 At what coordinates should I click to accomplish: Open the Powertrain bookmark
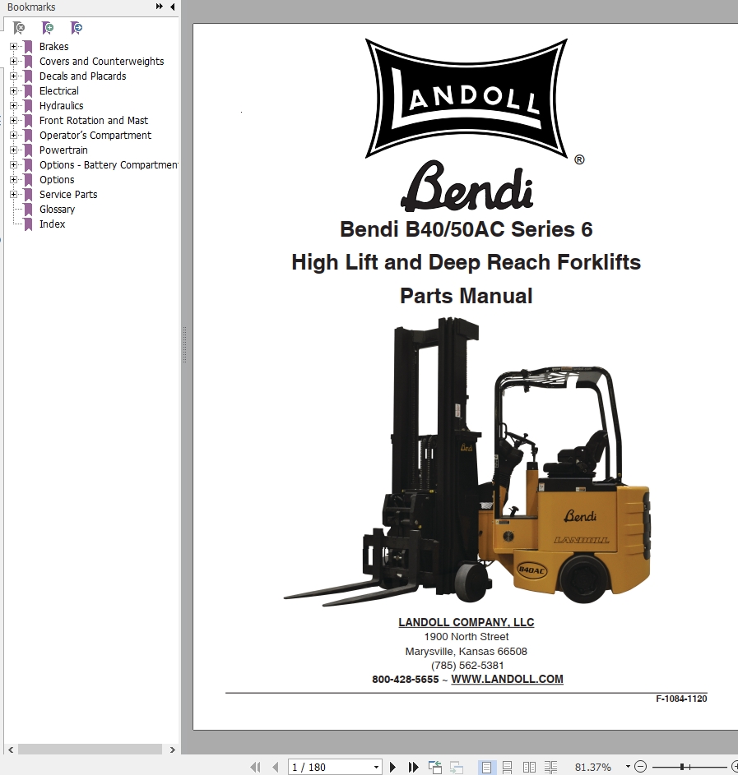[x=63, y=150]
